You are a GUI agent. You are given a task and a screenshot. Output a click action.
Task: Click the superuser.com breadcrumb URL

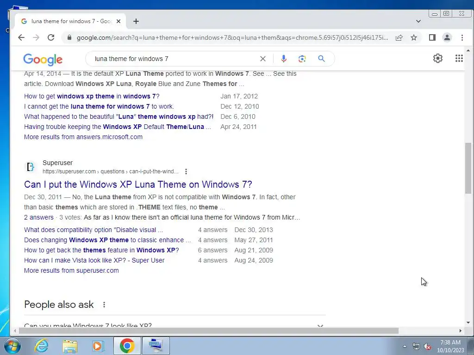point(110,171)
